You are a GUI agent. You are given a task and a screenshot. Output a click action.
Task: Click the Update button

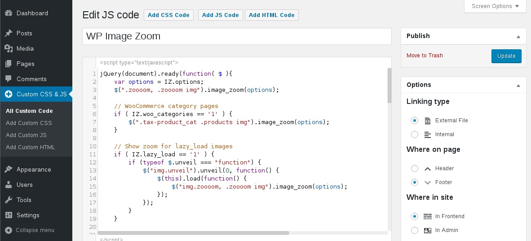tap(506, 56)
